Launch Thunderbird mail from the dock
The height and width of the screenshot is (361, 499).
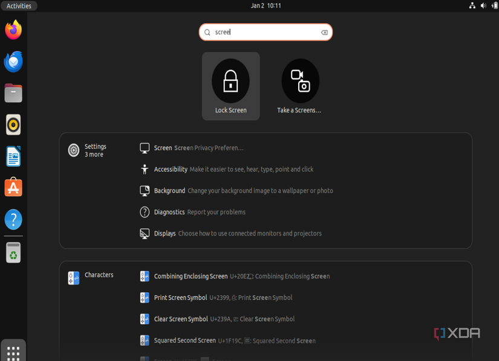coord(13,62)
